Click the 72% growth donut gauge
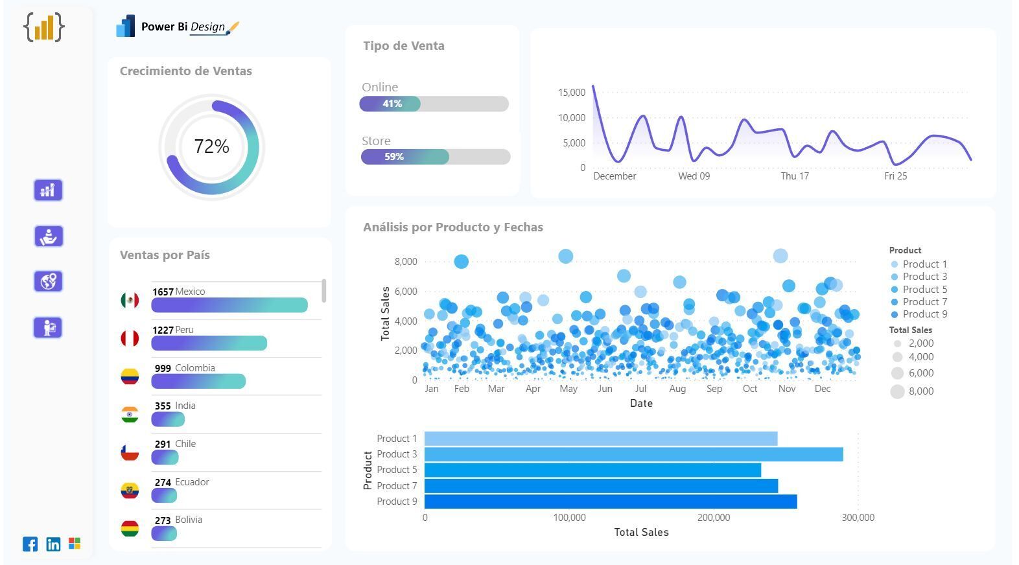Screen dimensions: 1019x565 [x=212, y=147]
